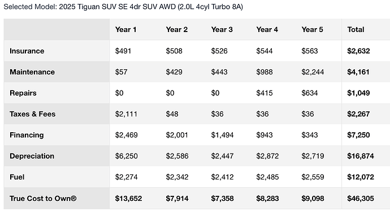Click the $12,072 fuel total
Viewport: 390px width, 211px height.
click(x=361, y=177)
